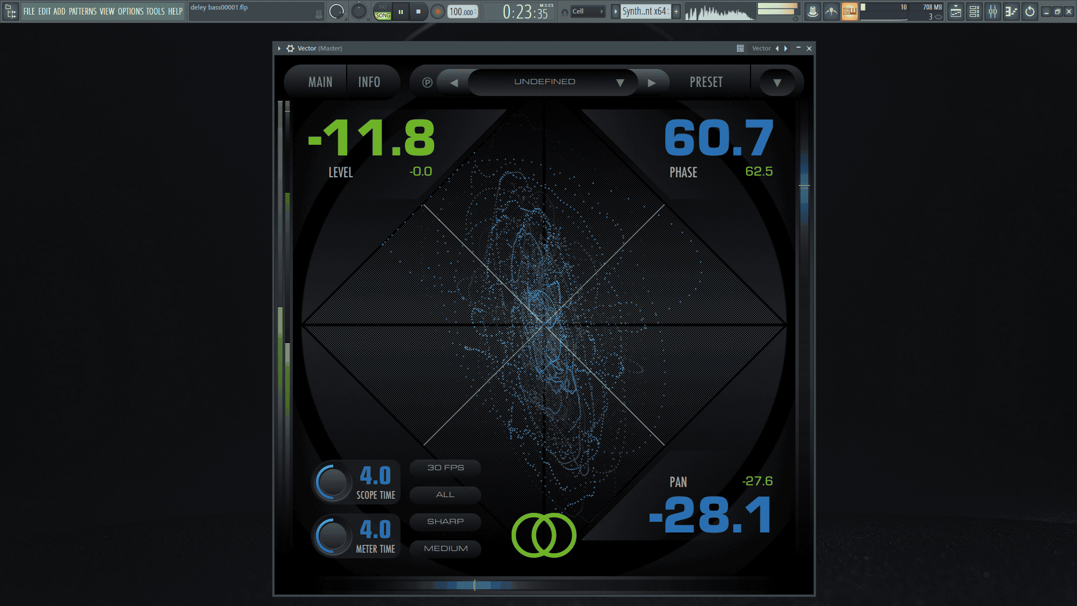
Task: Click the circled P icon in preset bar
Action: coord(427,82)
